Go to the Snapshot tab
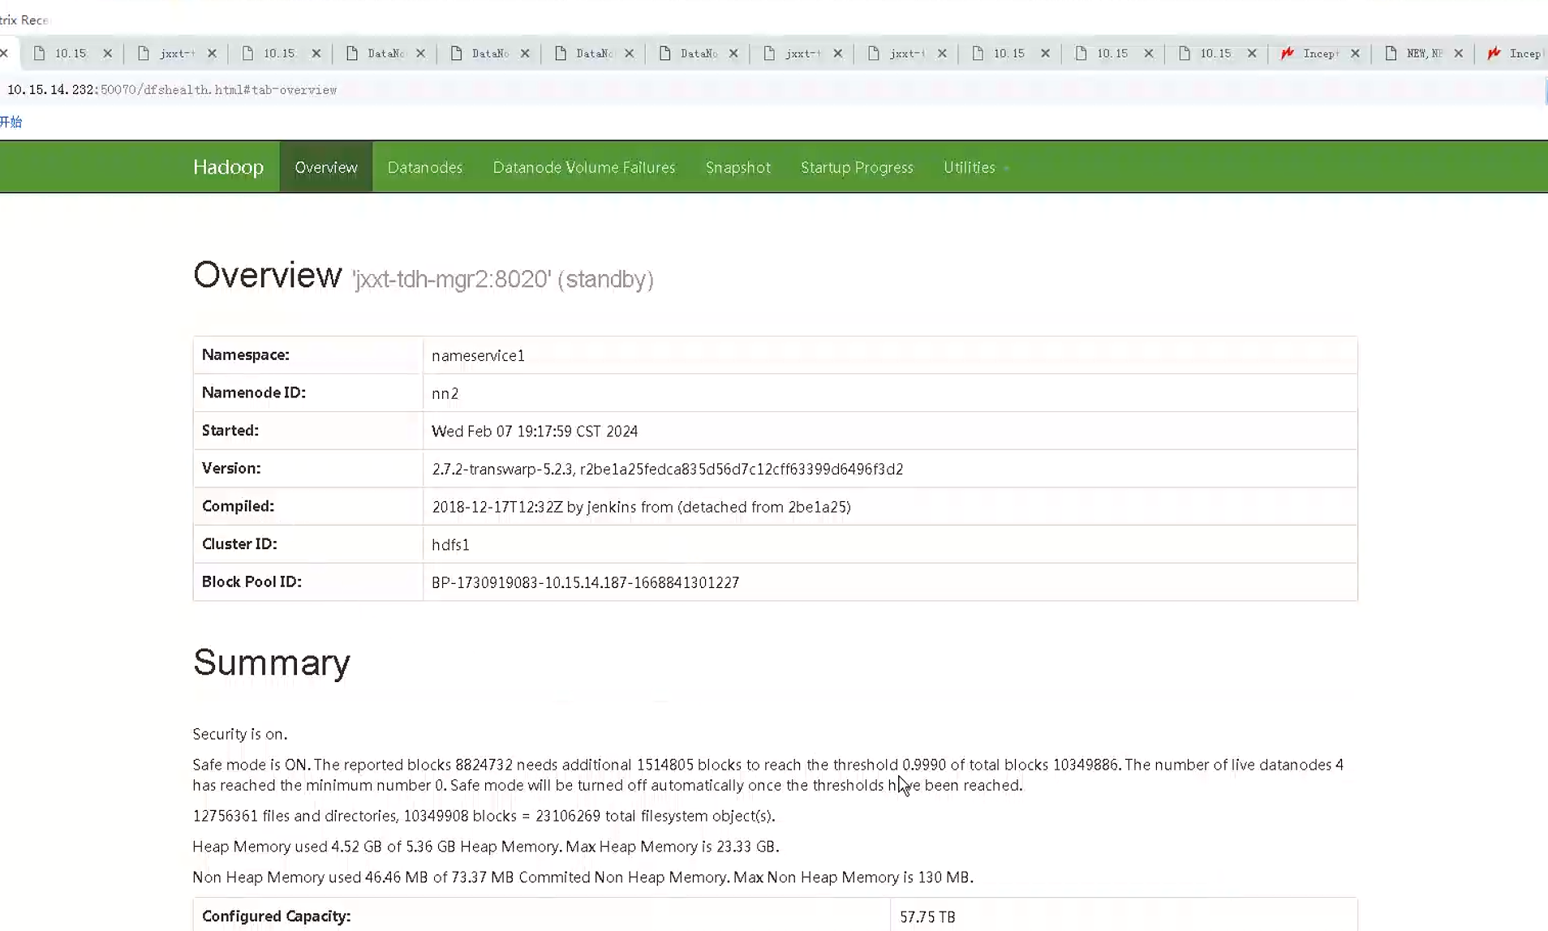This screenshot has height=931, width=1548. (737, 167)
